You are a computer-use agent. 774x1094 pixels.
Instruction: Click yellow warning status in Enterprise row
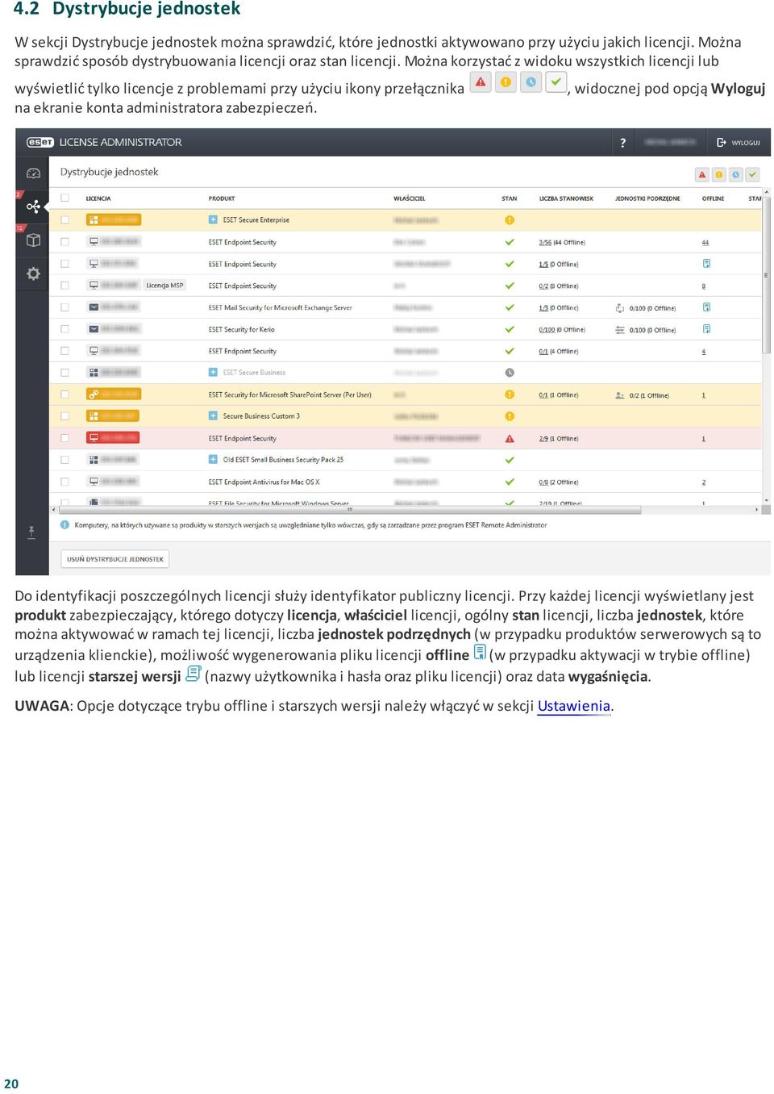pos(510,219)
